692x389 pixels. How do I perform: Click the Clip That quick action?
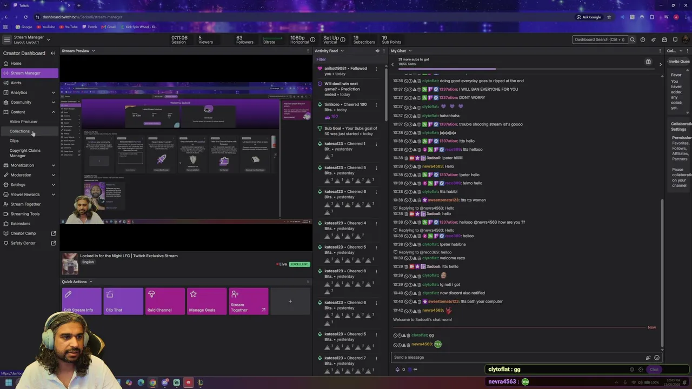coord(123,301)
